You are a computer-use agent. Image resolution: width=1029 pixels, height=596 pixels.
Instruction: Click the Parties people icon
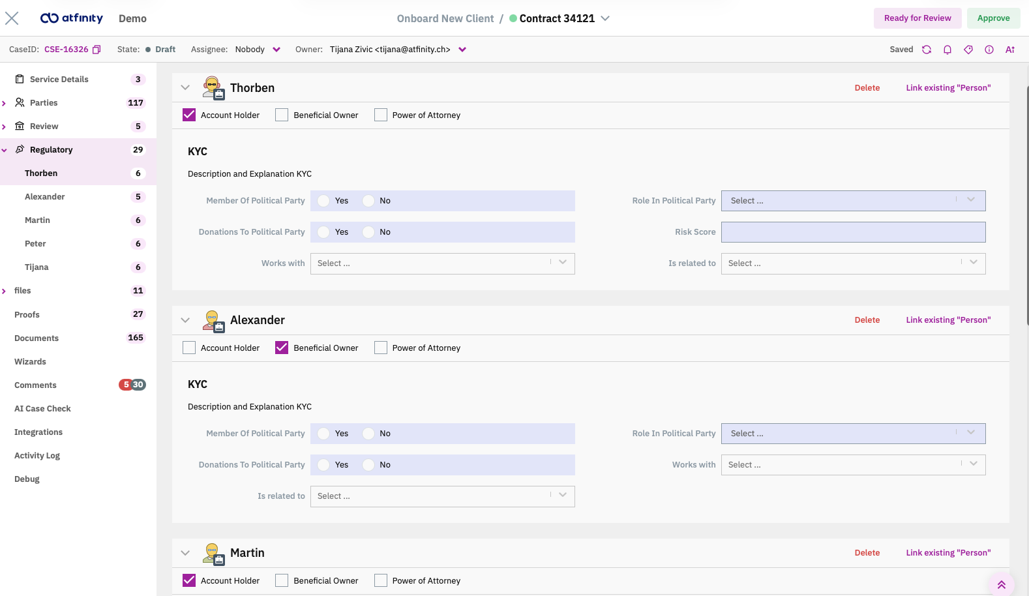click(x=20, y=102)
